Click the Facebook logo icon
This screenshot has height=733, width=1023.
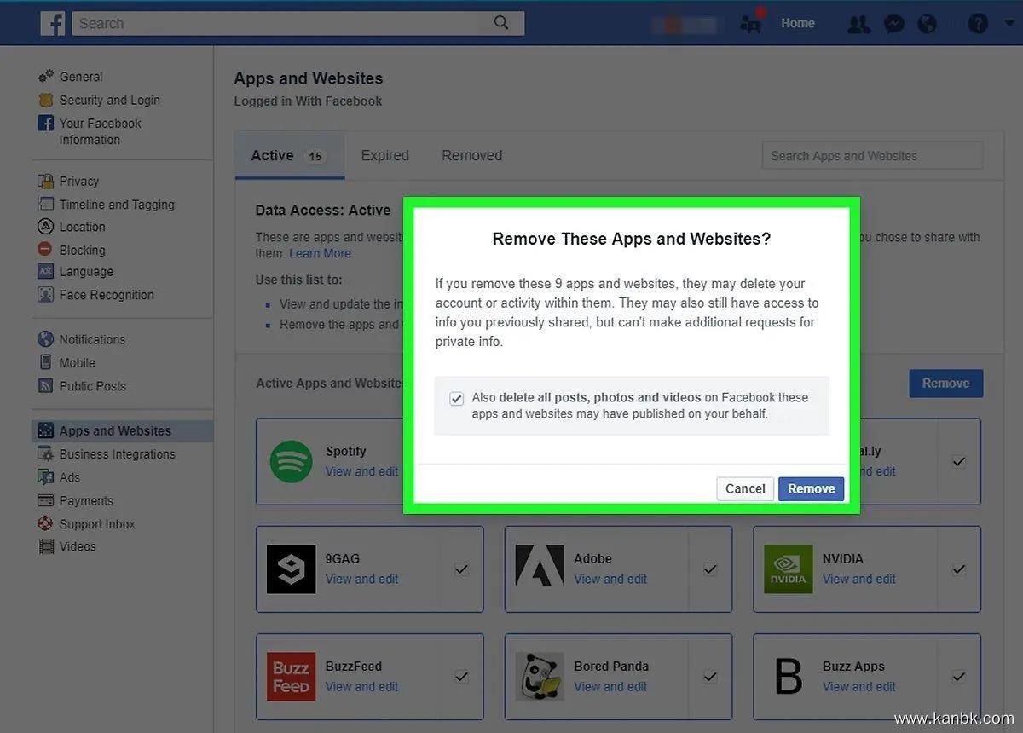pos(53,24)
